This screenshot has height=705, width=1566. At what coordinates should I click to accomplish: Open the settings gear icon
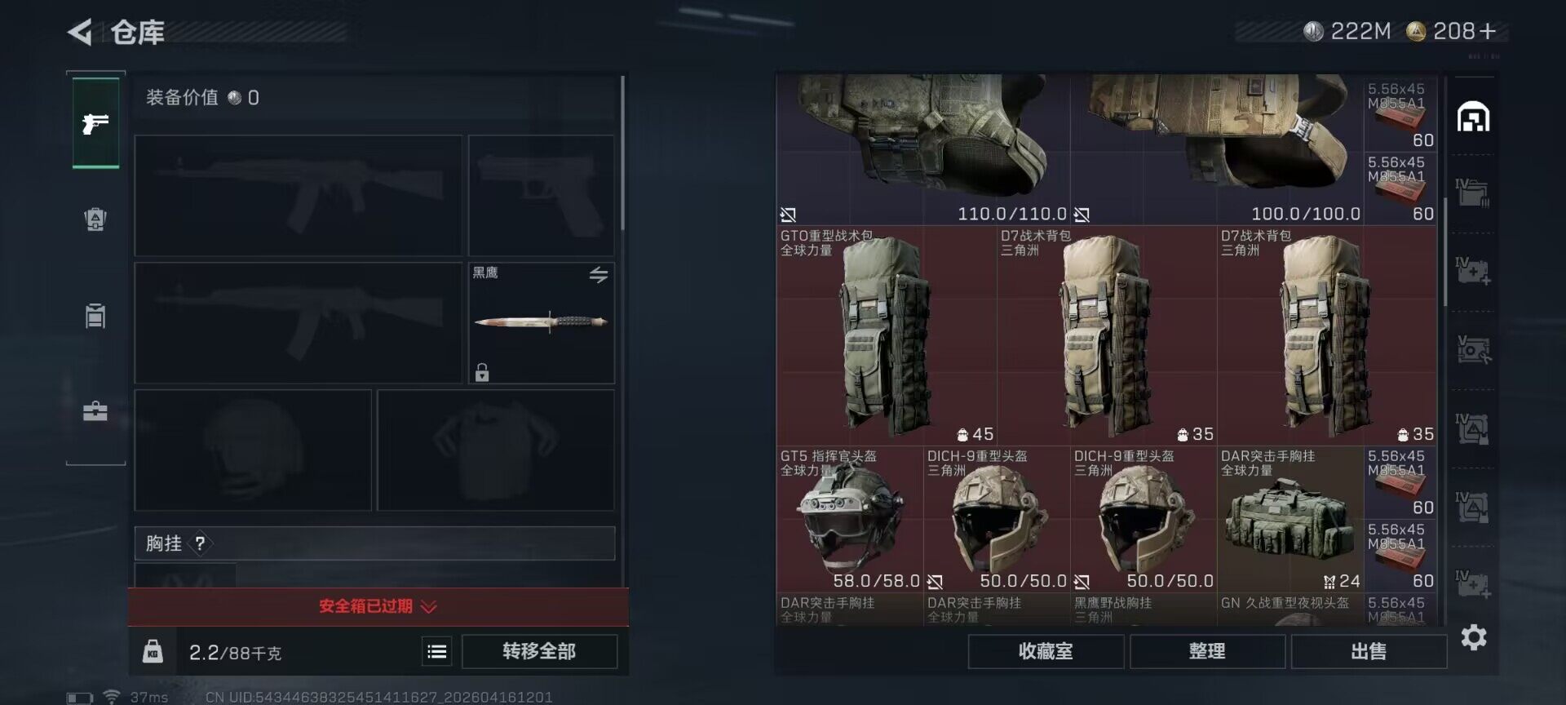tap(1474, 637)
